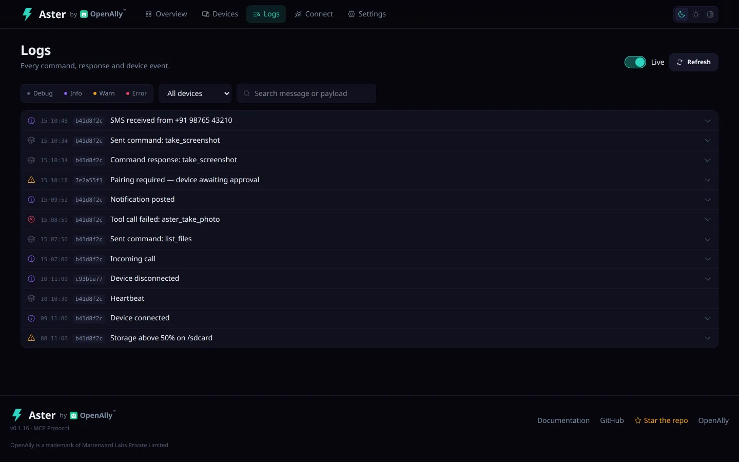Click the info icon on SMS received row
This screenshot has height=462, width=739.
pyautogui.click(x=31, y=121)
